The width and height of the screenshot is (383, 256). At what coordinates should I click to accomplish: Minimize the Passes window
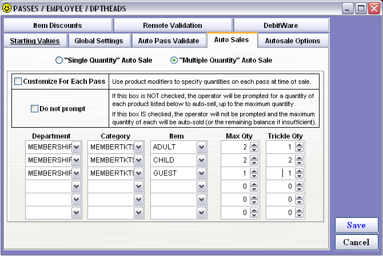pos(348,9)
